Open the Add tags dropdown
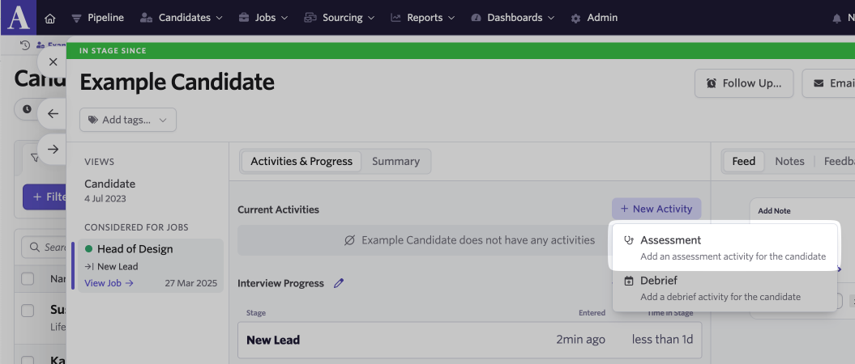Screen dimensions: 855x364 point(128,120)
